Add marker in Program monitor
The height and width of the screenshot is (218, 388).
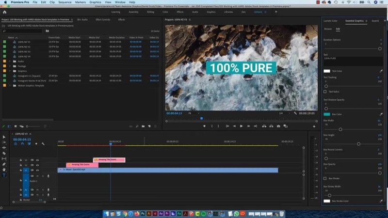(204, 126)
